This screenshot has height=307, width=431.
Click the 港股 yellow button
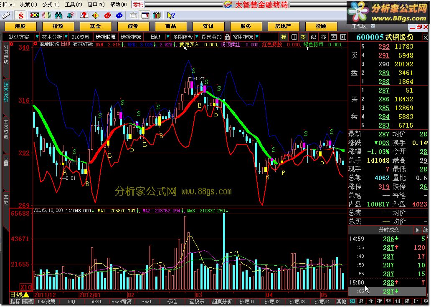tap(20, 26)
